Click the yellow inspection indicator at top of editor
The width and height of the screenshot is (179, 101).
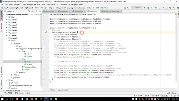[176, 14]
